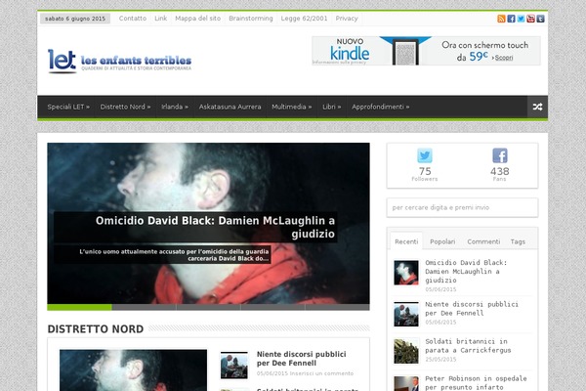The width and height of the screenshot is (586, 391).
Task: Click slider caption L'unico uomo attualmente accusato
Action: click(174, 255)
